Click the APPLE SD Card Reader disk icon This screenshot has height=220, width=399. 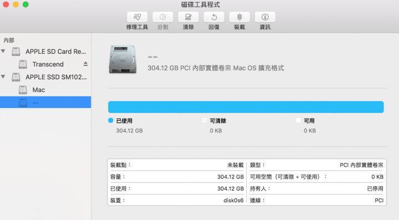tap(16, 52)
